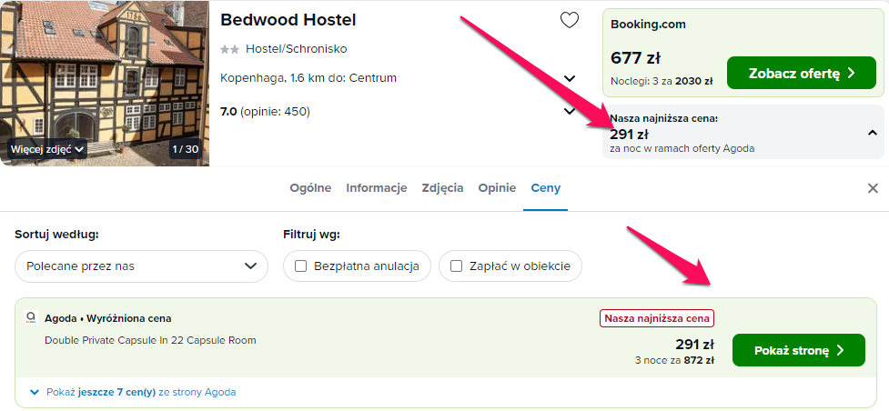Collapse the lowest price box chevron
889x411 pixels.
point(873,134)
